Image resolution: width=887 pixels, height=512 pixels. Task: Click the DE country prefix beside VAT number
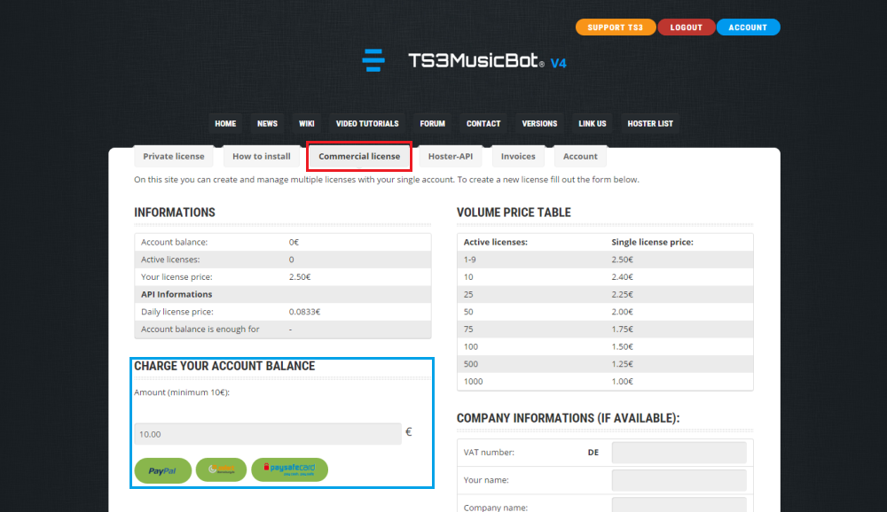pyautogui.click(x=593, y=453)
